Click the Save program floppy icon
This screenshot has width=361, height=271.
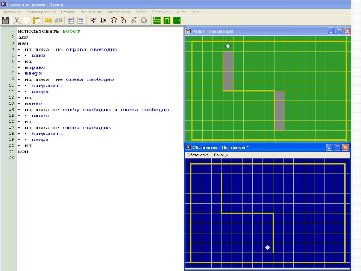tap(5, 20)
